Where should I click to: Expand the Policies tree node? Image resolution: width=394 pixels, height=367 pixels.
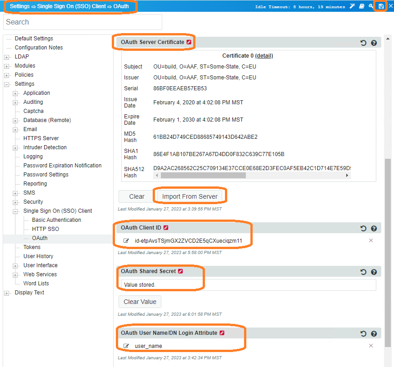point(6,74)
